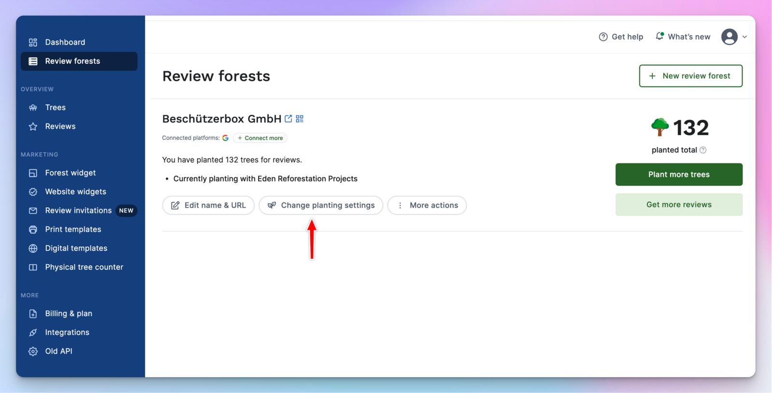
Task: Navigate to Review invitations
Action: 78,211
